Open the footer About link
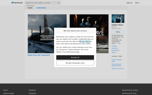The image size is (152, 95). [6, 90]
